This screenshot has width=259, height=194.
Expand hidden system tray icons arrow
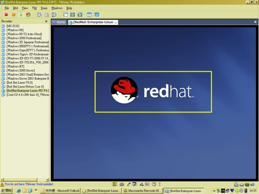pos(214,191)
